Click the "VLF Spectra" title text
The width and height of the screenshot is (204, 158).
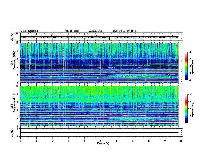[x=29, y=31]
